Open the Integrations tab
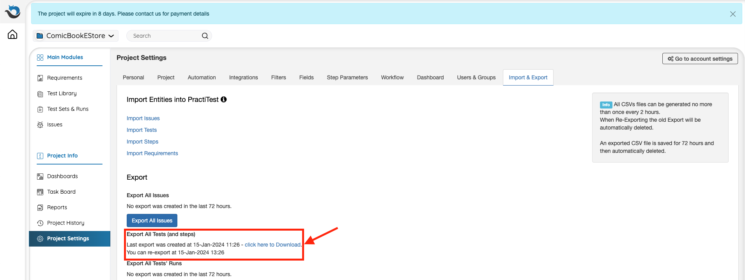The image size is (745, 280). click(244, 77)
